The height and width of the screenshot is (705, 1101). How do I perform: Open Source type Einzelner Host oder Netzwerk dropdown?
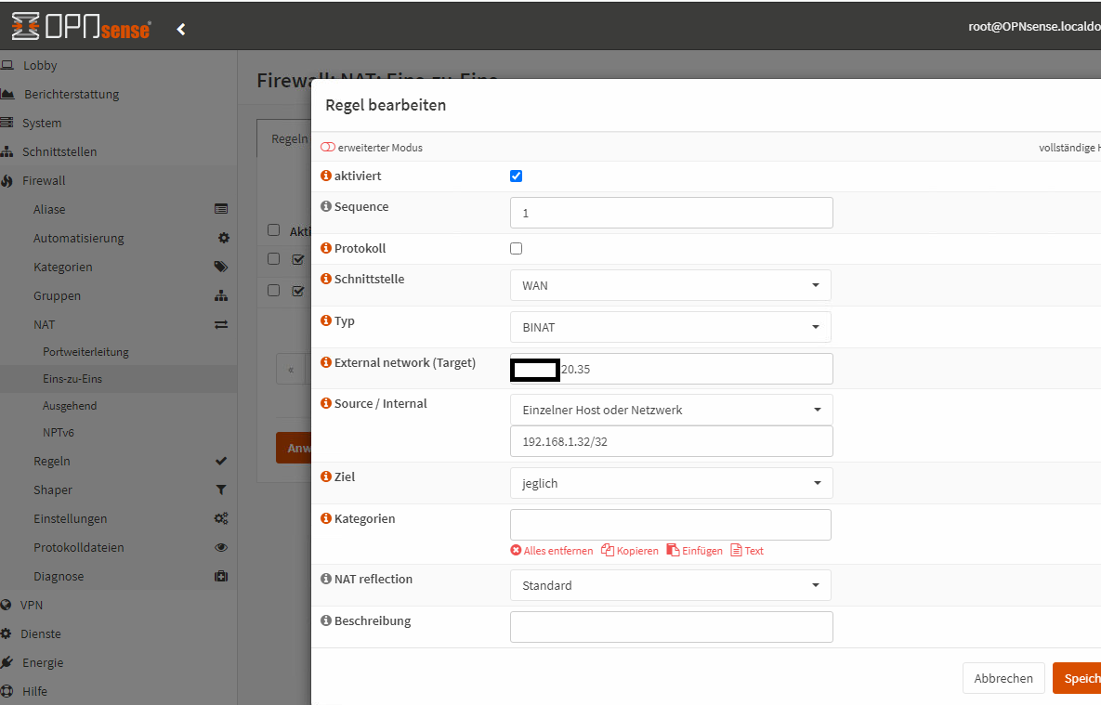coord(671,410)
